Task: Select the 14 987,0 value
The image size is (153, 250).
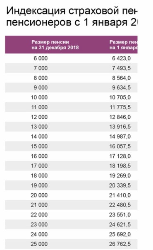Action: pyautogui.click(x=120, y=137)
